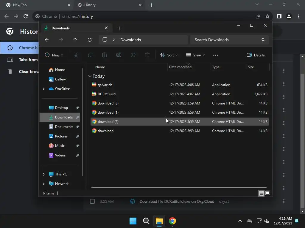This screenshot has height=228, width=305.
Task: Open Chrome tab search dropdown
Action: pos(257,4)
